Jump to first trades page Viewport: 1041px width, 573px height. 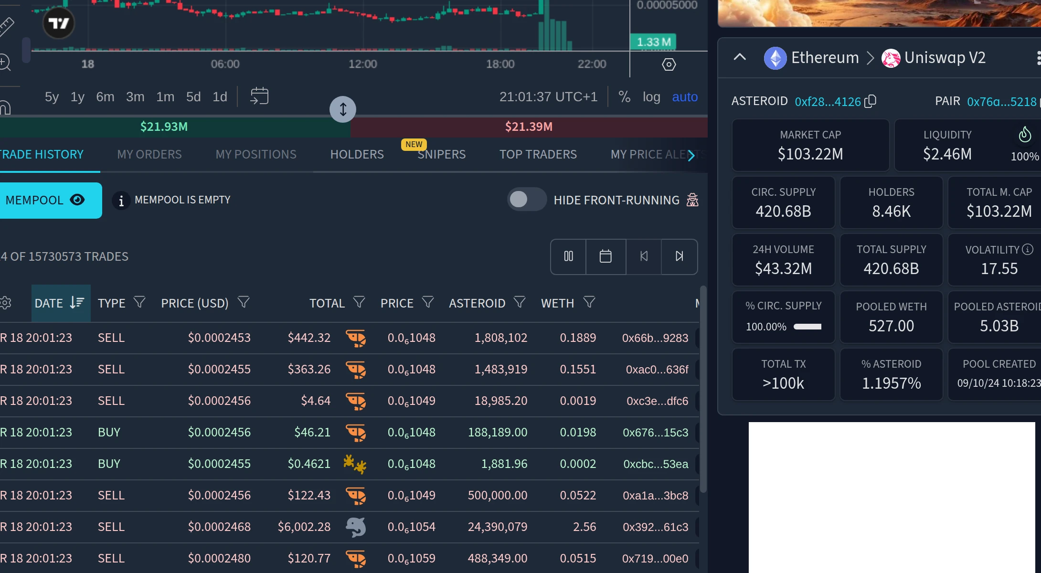[644, 256]
